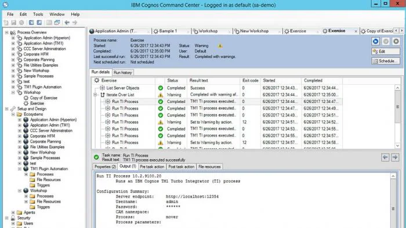Click sphere icon of TM1 Plugin Automation ecosystem
406x228 pixels.
coord(26,168)
